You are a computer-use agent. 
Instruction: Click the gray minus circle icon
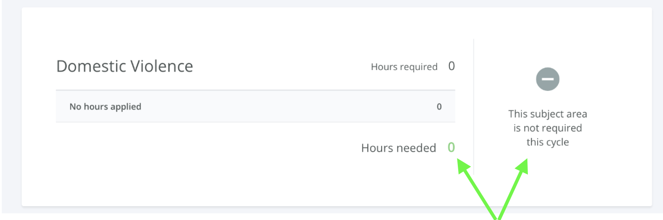[x=547, y=79]
